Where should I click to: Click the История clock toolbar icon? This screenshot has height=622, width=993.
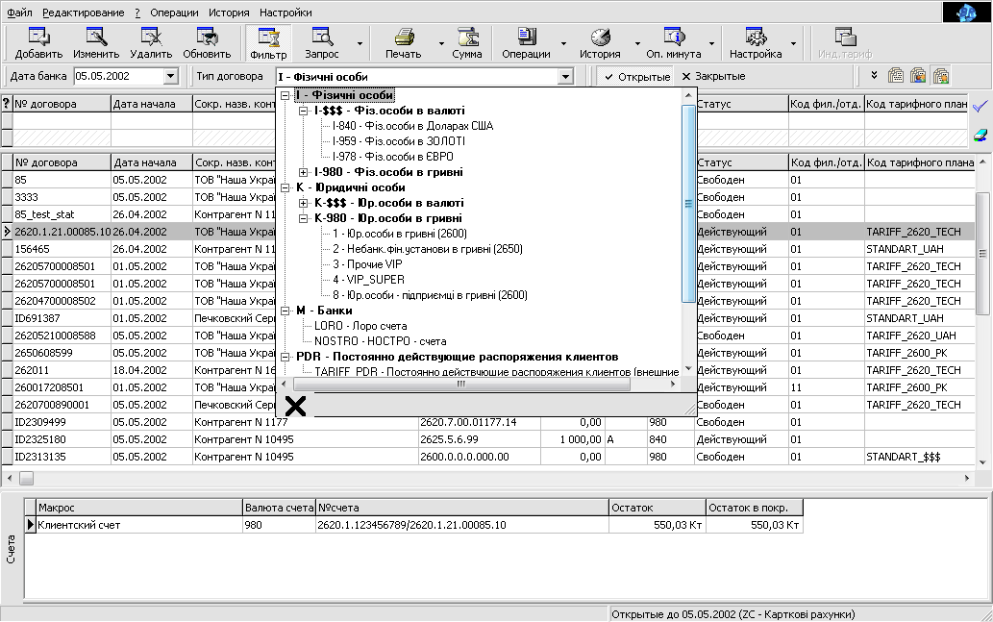coord(600,37)
